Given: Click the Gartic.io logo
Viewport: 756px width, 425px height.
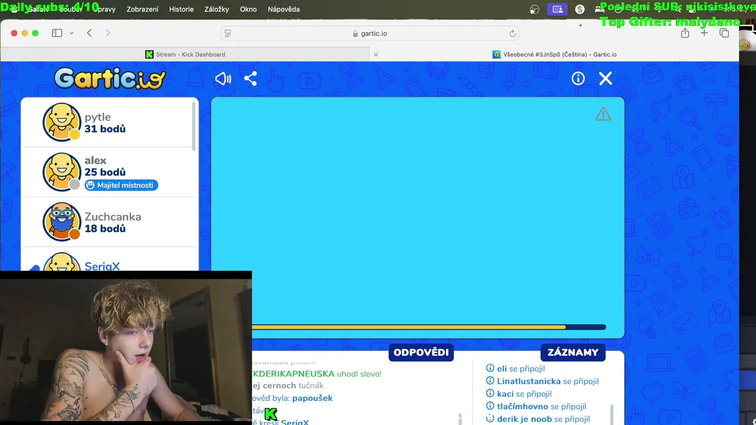Looking at the screenshot, I should tap(110, 79).
